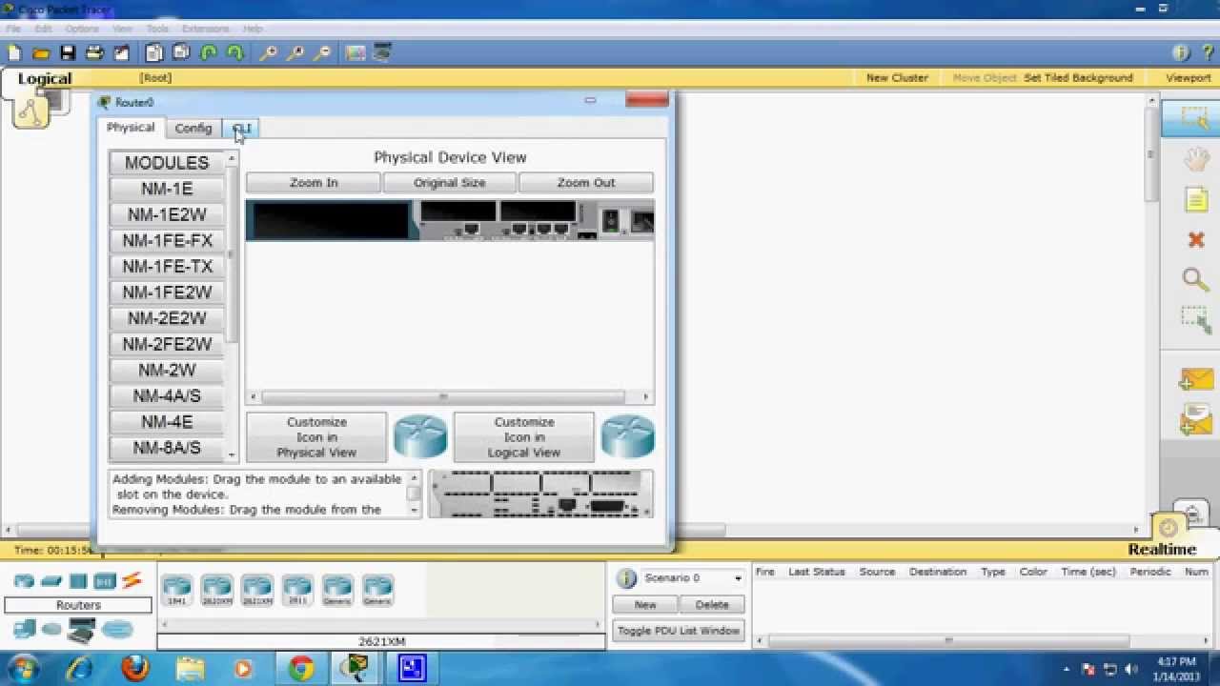Click Customize Icon in Physical View

point(316,437)
